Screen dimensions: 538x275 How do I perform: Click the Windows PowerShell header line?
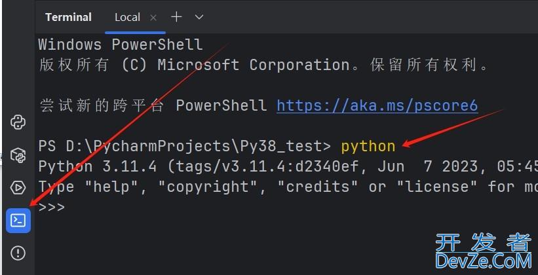coord(121,45)
